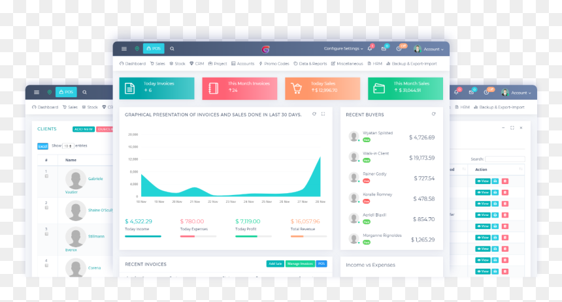Export clients with the Excel button
This screenshot has height=302, width=562.
click(42, 146)
